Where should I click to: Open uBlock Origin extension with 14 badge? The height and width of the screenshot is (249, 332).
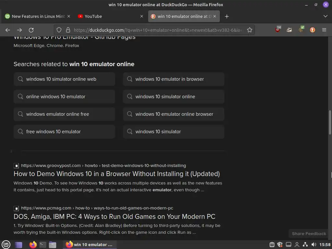(x=278, y=30)
